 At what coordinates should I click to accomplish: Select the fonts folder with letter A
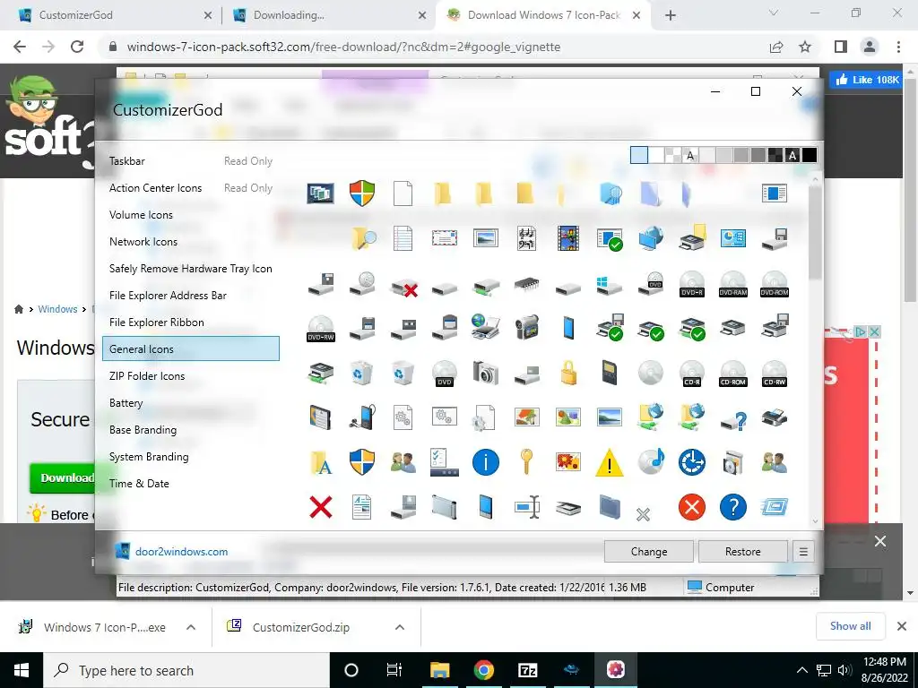[321, 462]
